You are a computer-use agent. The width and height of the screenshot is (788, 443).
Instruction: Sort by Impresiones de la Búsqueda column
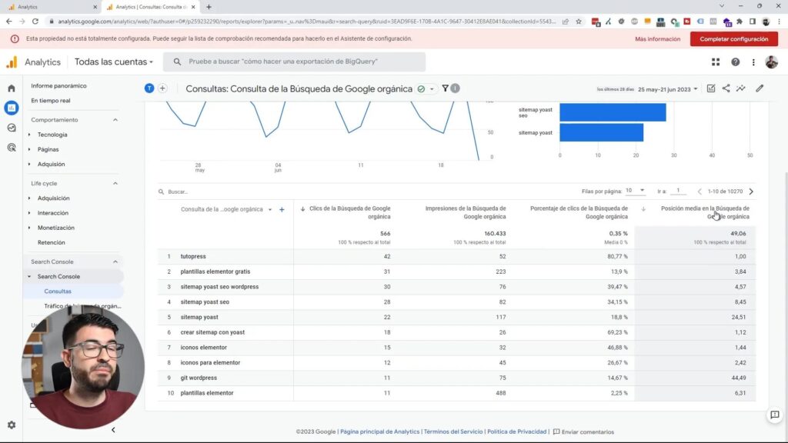pyautogui.click(x=466, y=212)
